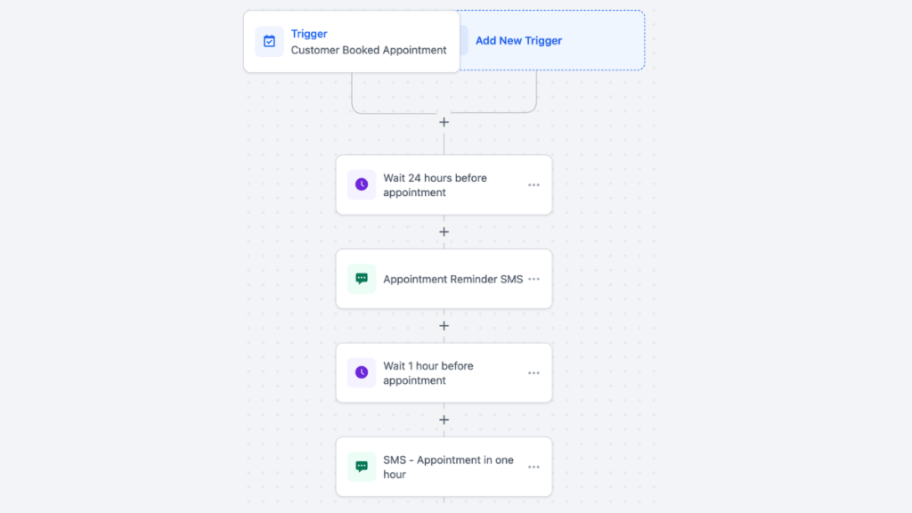Click plus icon above Appointment Reminder SMS
Viewport: 912px width, 513px height.
coord(444,232)
